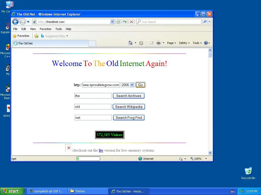261x195 pixels.
Task: Click the broken image placeholder
Action: (x=69, y=148)
